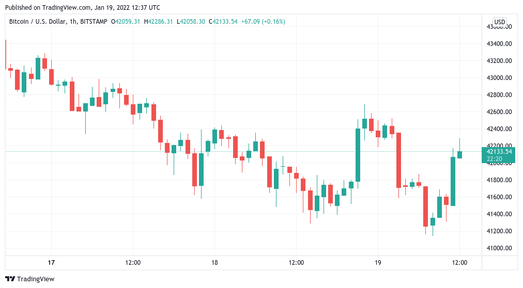Click the close value C42133.54
The image size is (523, 288).
(x=223, y=22)
